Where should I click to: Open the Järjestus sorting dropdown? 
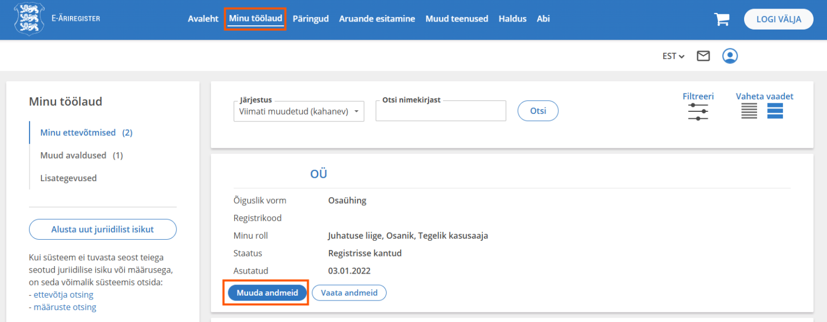click(x=299, y=111)
